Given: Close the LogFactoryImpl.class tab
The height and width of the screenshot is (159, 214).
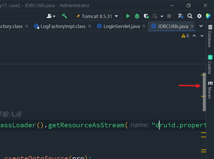Looking at the screenshot, I should 90,26.
